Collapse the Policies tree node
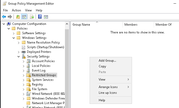 click(9, 28)
